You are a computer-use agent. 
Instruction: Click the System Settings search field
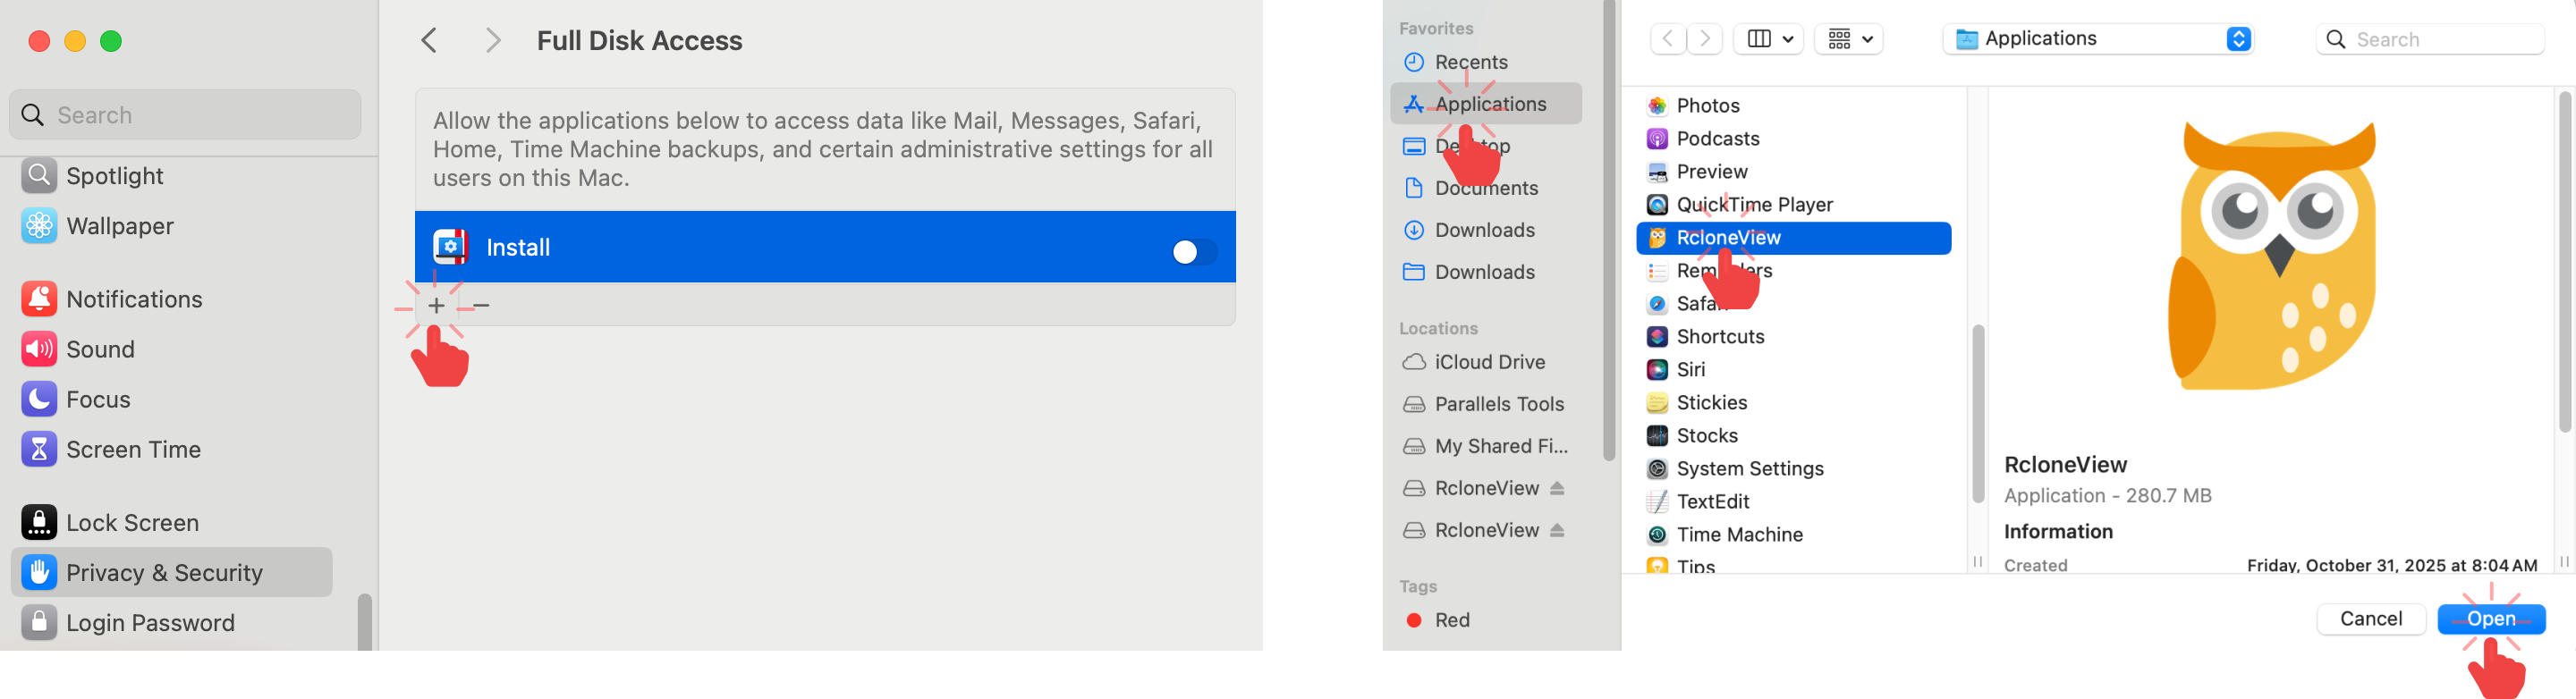tap(186, 115)
